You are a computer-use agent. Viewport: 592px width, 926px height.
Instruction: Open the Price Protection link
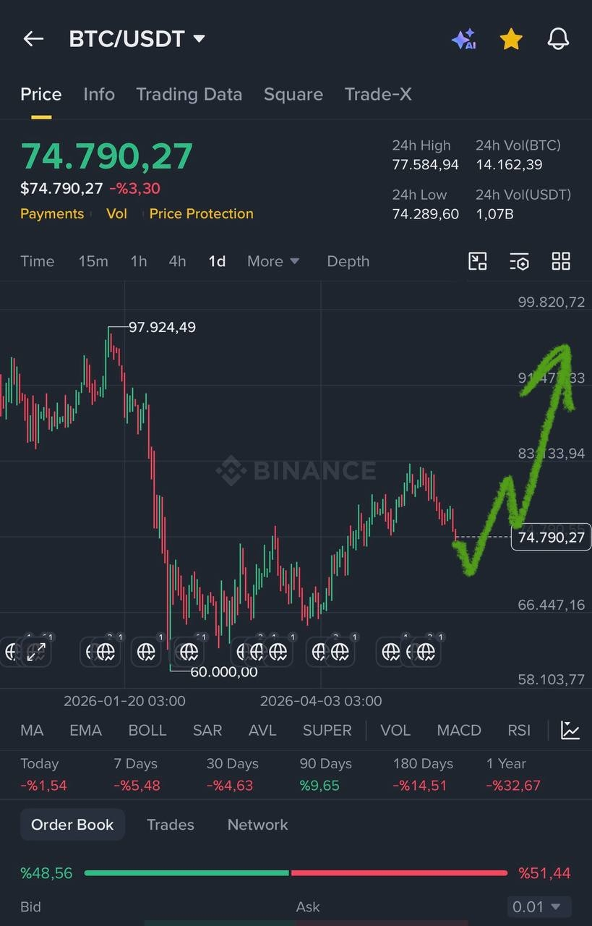(202, 213)
